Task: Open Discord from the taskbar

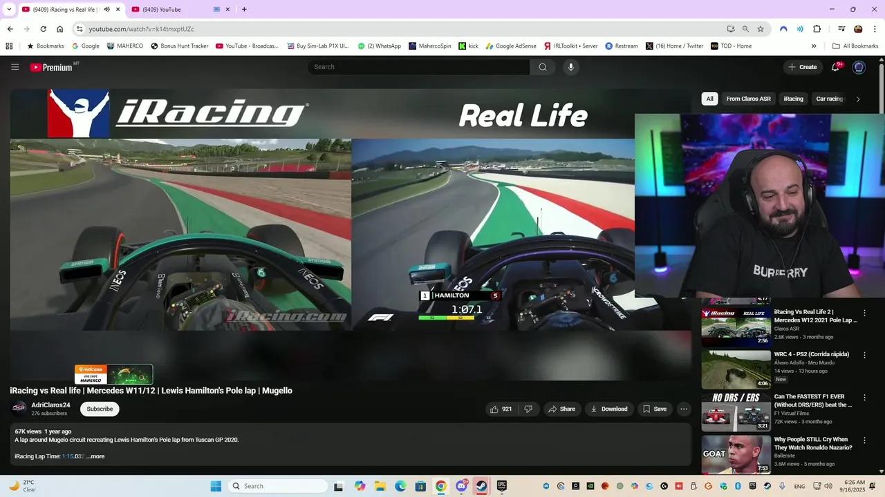Action: [461, 486]
